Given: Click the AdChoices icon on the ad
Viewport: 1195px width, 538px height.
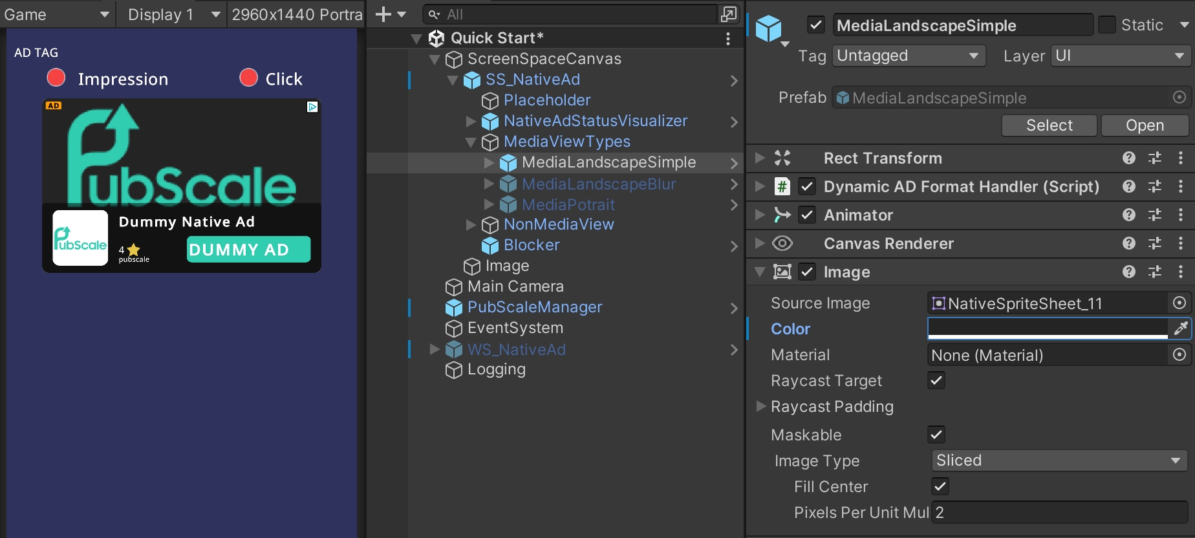Looking at the screenshot, I should click(x=312, y=107).
